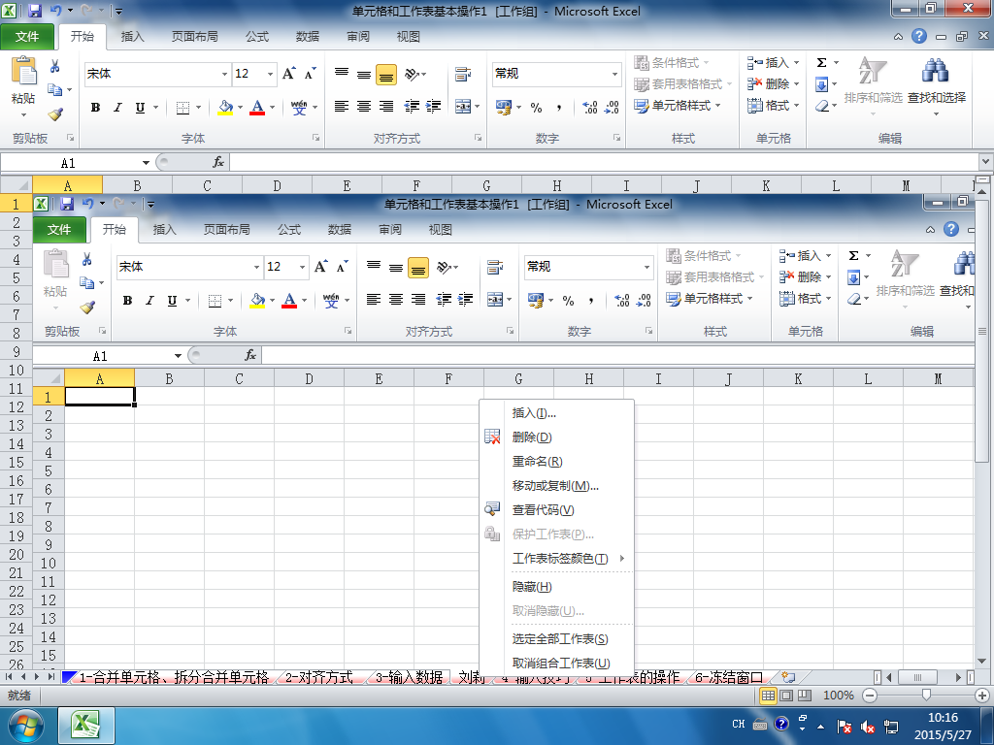Click Increase Indent in the top ribbon
The width and height of the screenshot is (994, 745).
coord(433,107)
